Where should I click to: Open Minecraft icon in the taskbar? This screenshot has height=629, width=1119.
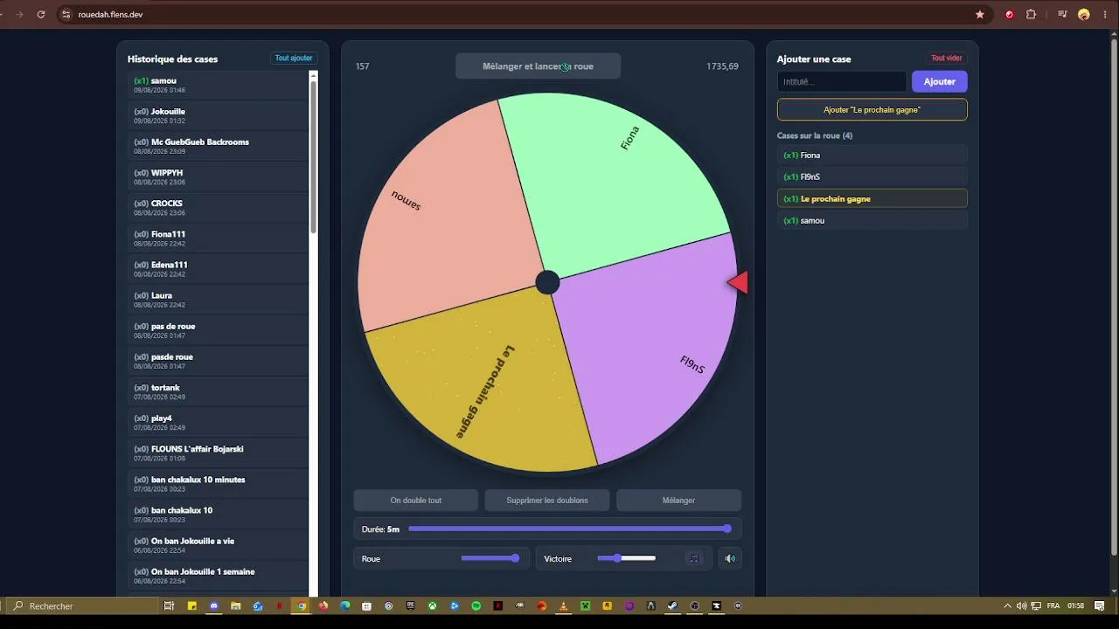tap(586, 605)
